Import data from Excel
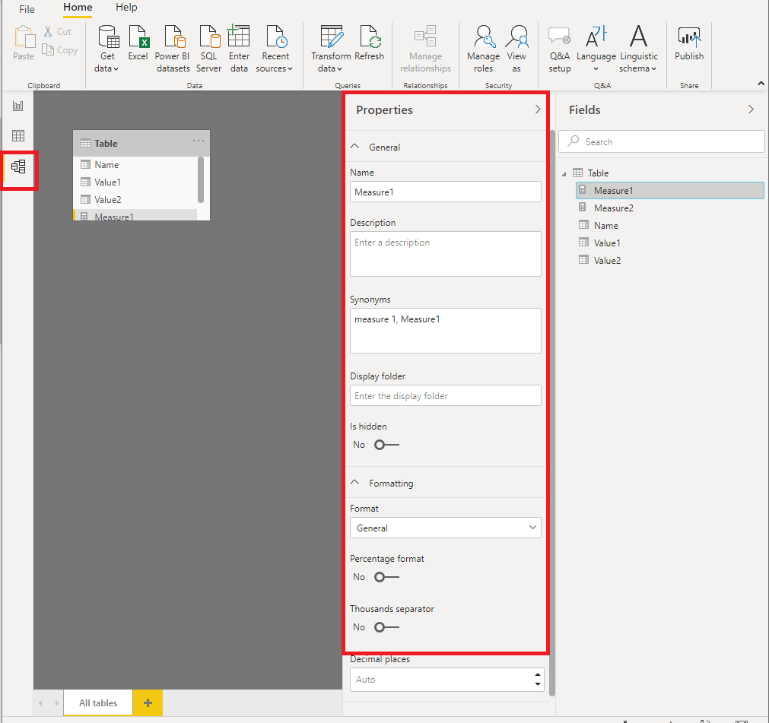Image resolution: width=769 pixels, height=723 pixels. click(x=138, y=43)
